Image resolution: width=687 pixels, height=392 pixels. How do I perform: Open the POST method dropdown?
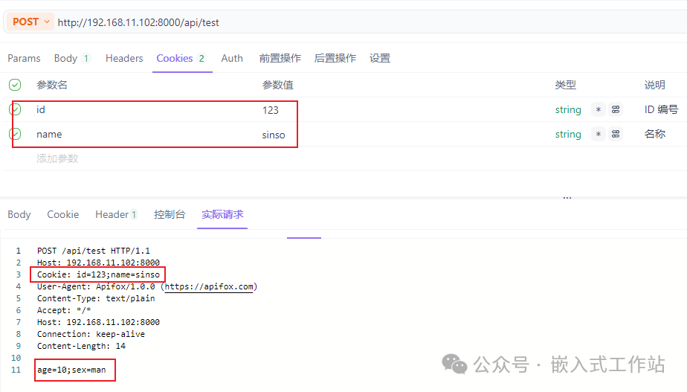pos(30,22)
